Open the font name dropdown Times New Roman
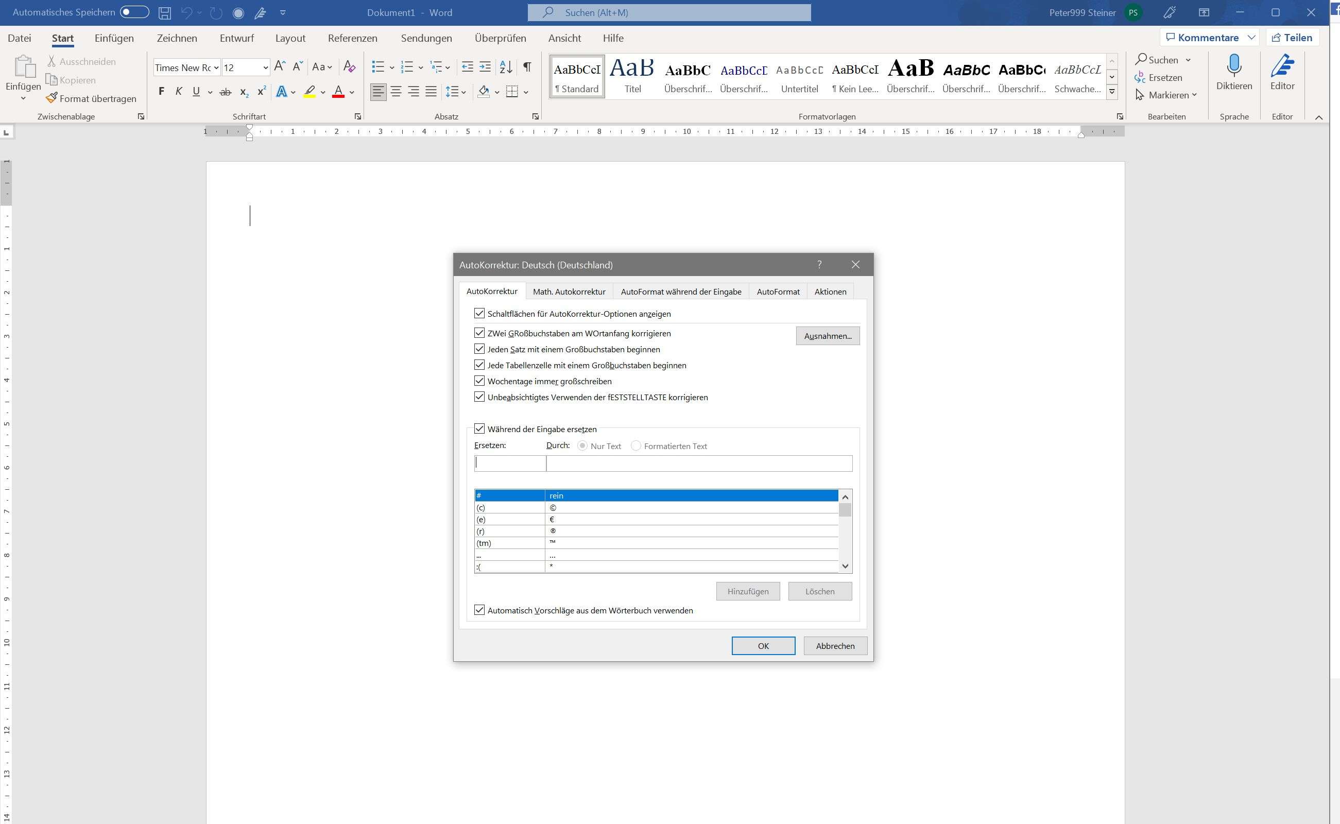 (x=216, y=67)
